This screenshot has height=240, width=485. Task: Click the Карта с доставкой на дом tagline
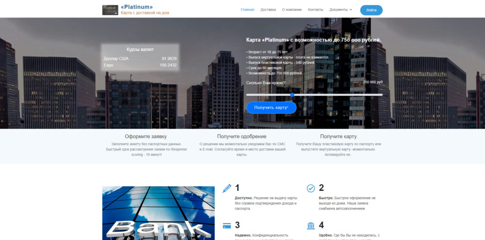pyautogui.click(x=145, y=13)
